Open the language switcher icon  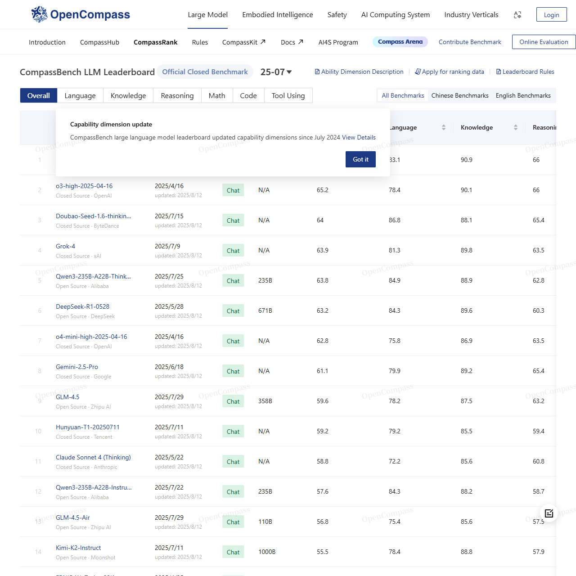[517, 14]
